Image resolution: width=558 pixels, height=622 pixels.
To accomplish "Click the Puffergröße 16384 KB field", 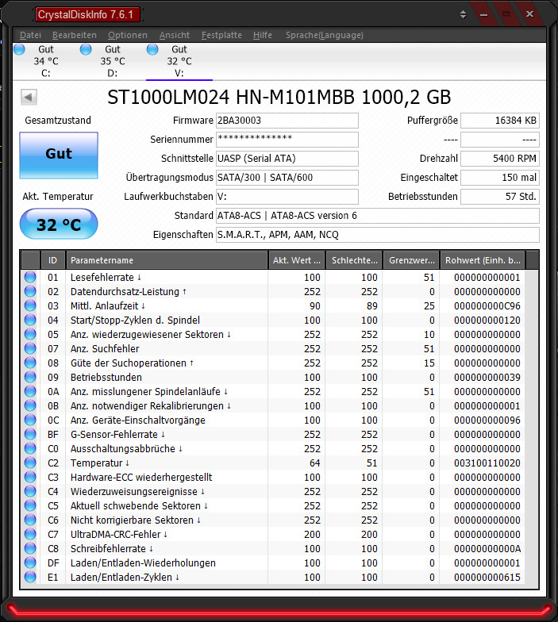I will click(x=500, y=121).
